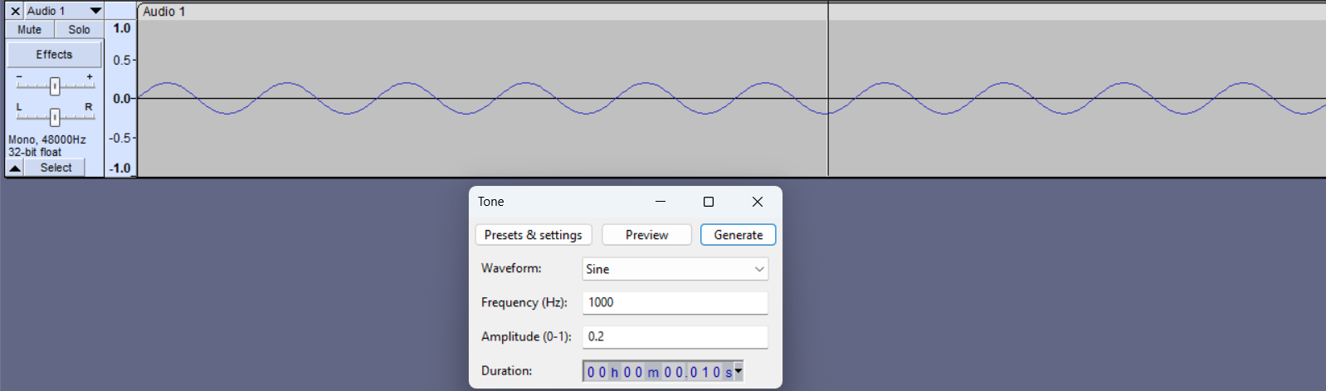Viewport: 1326px width, 391px height.
Task: Click the 0.0 mark on vertical scale
Action: pyautogui.click(x=122, y=99)
